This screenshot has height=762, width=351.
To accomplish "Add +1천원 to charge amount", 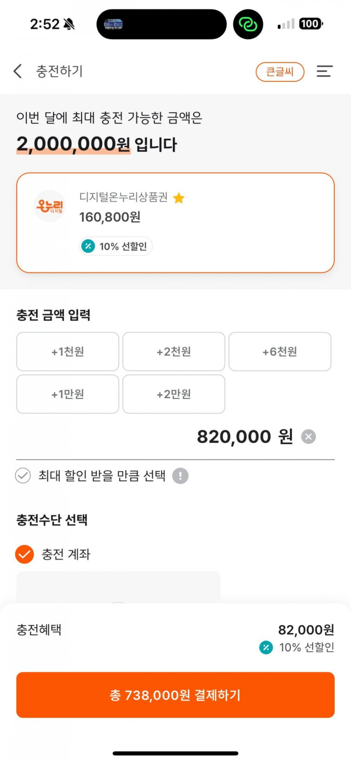I will 68,352.
